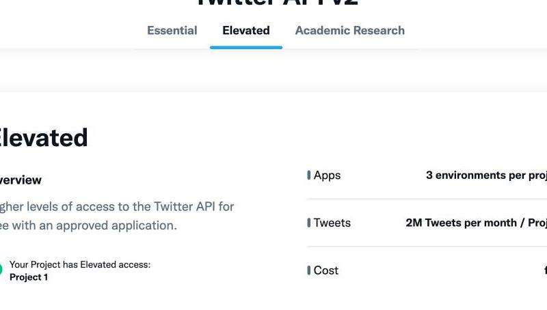
Task: Click the marker icon beside Tweets
Action: pyautogui.click(x=309, y=223)
